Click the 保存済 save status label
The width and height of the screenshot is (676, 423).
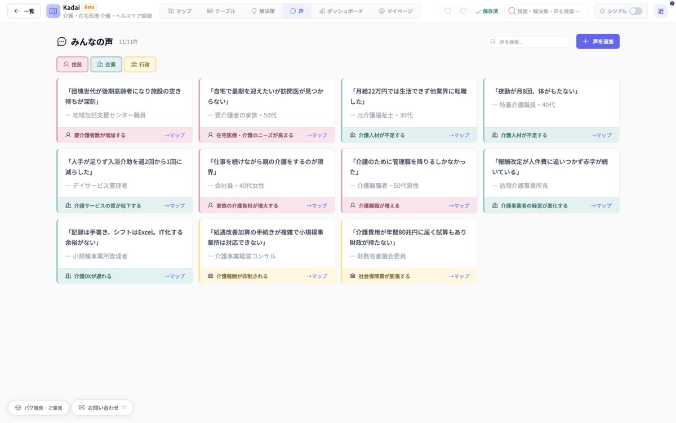[488, 10]
